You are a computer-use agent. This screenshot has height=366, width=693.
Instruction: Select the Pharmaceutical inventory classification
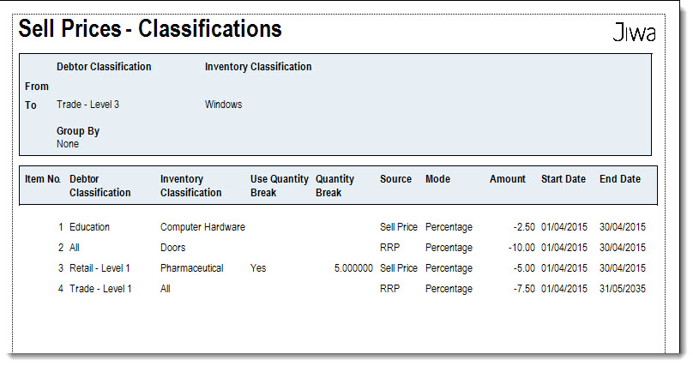(x=192, y=268)
